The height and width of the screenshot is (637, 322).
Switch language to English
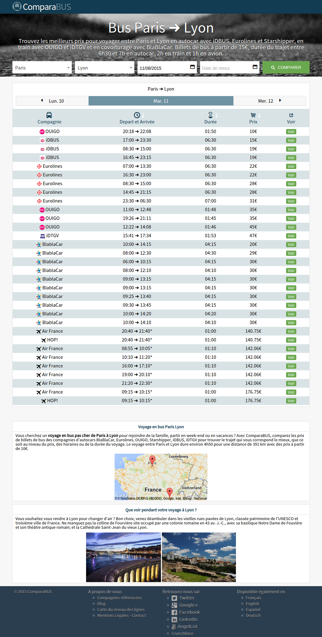252,604
